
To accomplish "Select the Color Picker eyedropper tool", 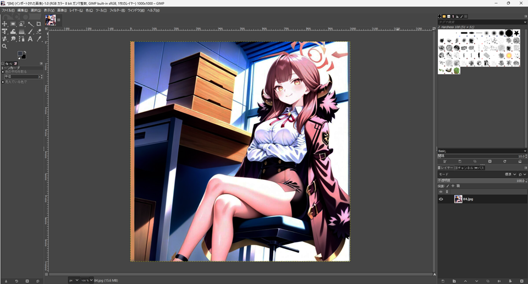I will coord(38,39).
